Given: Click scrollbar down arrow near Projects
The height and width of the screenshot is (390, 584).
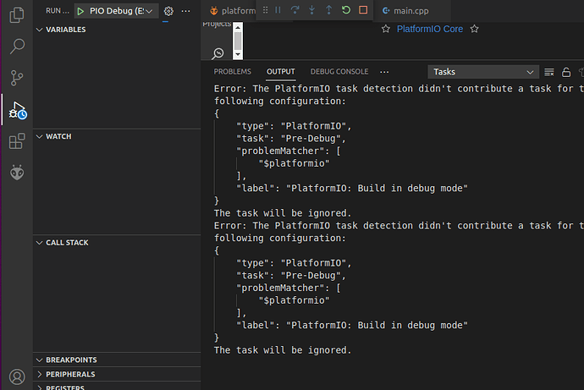Looking at the screenshot, I should pos(238,54).
